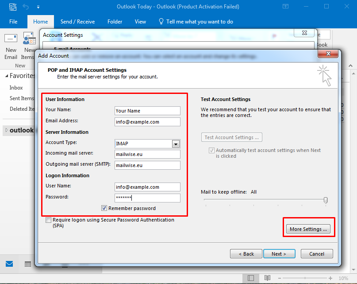Select the Deleted Items favorite folder
This screenshot has height=284, width=357.
click(x=22, y=109)
